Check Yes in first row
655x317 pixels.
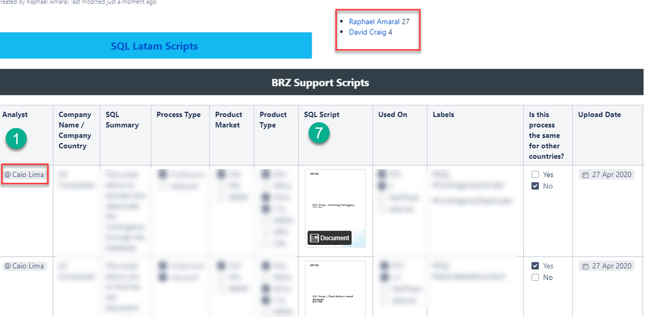(535, 174)
